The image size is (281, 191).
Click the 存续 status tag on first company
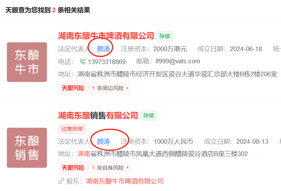click(165, 36)
